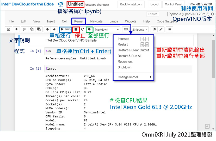The height and width of the screenshot is (141, 216).
Task: Insert a cell below with the plus icon
Action: 16,29
